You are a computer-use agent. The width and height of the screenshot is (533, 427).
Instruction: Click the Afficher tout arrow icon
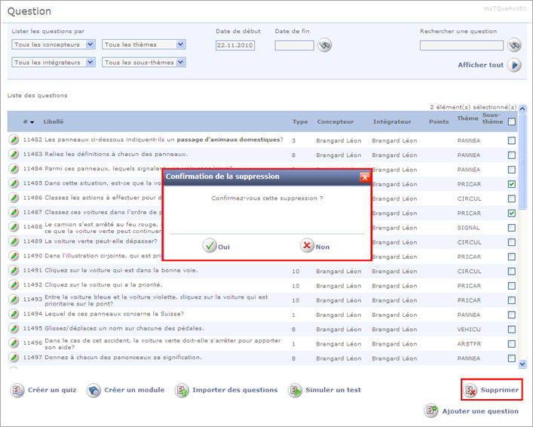click(x=514, y=65)
